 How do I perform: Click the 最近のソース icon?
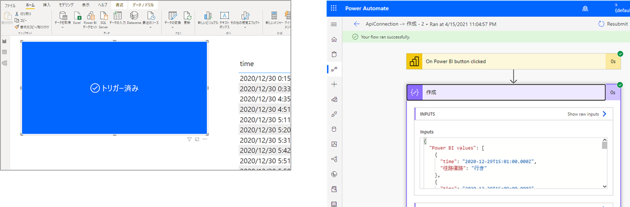[150, 15]
